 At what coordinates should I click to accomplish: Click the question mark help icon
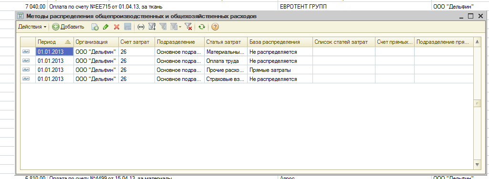[215, 27]
